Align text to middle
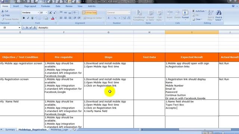Image resolution: width=239 pixels, height=134 pixels. pyautogui.click(x=65, y=13)
